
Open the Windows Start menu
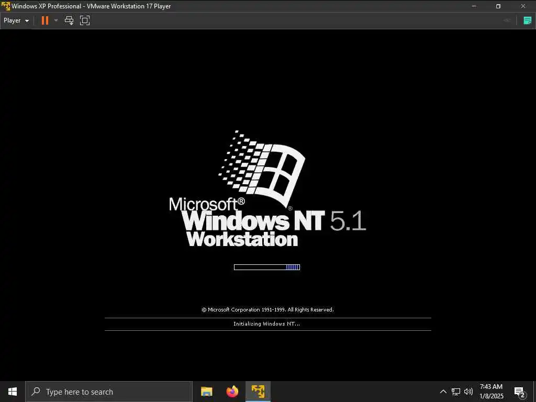tap(13, 392)
